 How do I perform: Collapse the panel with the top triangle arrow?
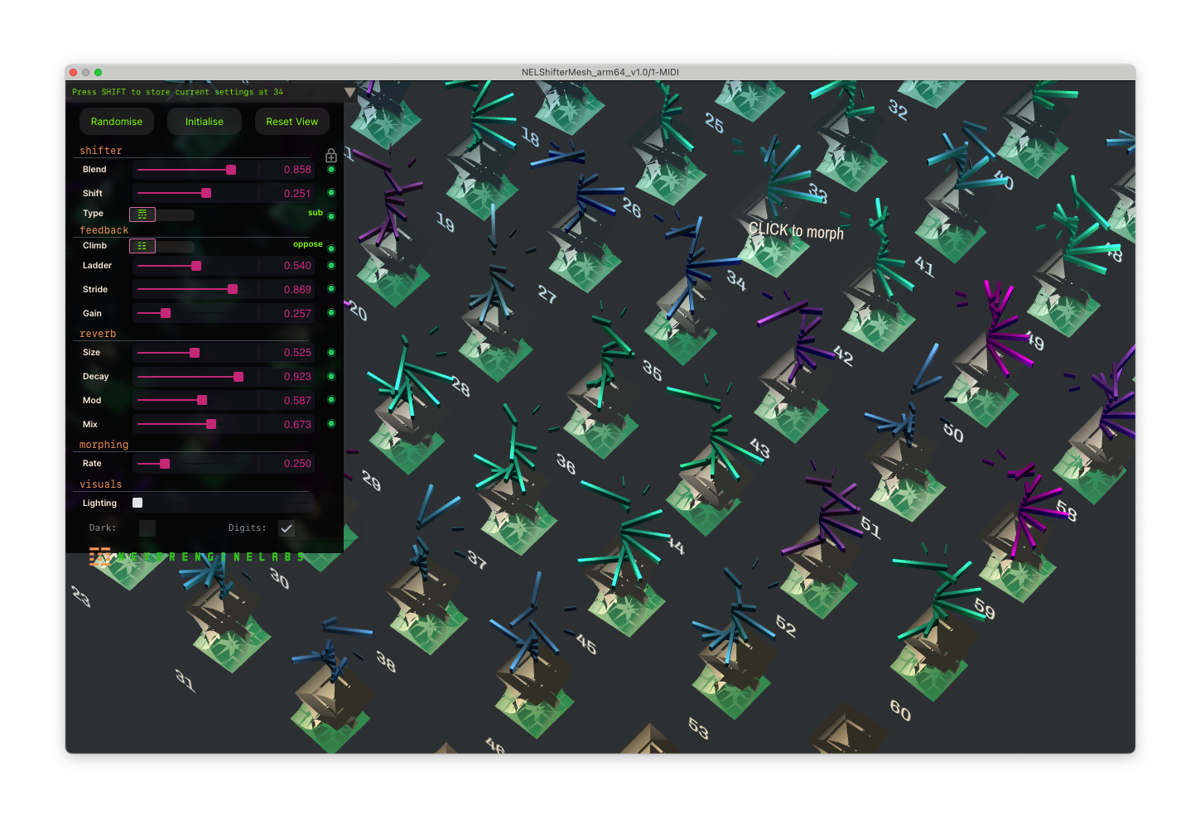(349, 92)
